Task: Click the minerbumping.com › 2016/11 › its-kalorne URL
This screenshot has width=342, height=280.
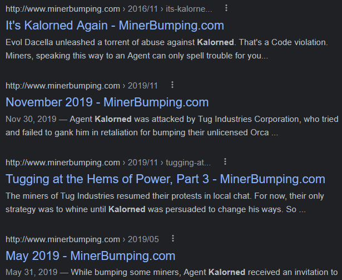Action: coord(109,9)
